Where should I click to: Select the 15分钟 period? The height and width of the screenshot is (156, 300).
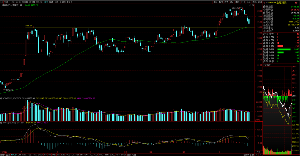[x=25, y=2]
